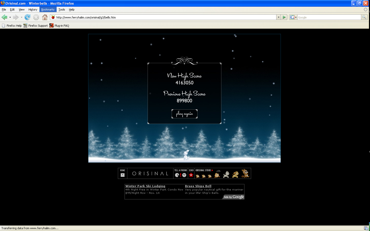The image size is (370, 231).
Task: Go to the Firefox Home page icon
Action: click(x=45, y=17)
